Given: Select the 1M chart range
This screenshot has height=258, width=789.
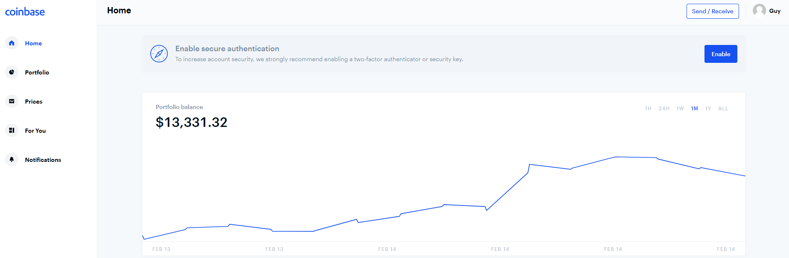Looking at the screenshot, I should (x=694, y=109).
